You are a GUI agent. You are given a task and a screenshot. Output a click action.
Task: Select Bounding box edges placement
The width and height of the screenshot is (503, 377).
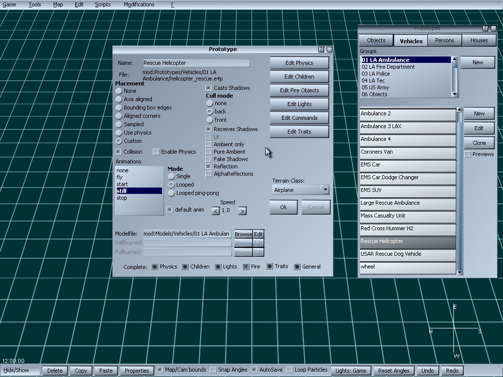click(x=119, y=108)
